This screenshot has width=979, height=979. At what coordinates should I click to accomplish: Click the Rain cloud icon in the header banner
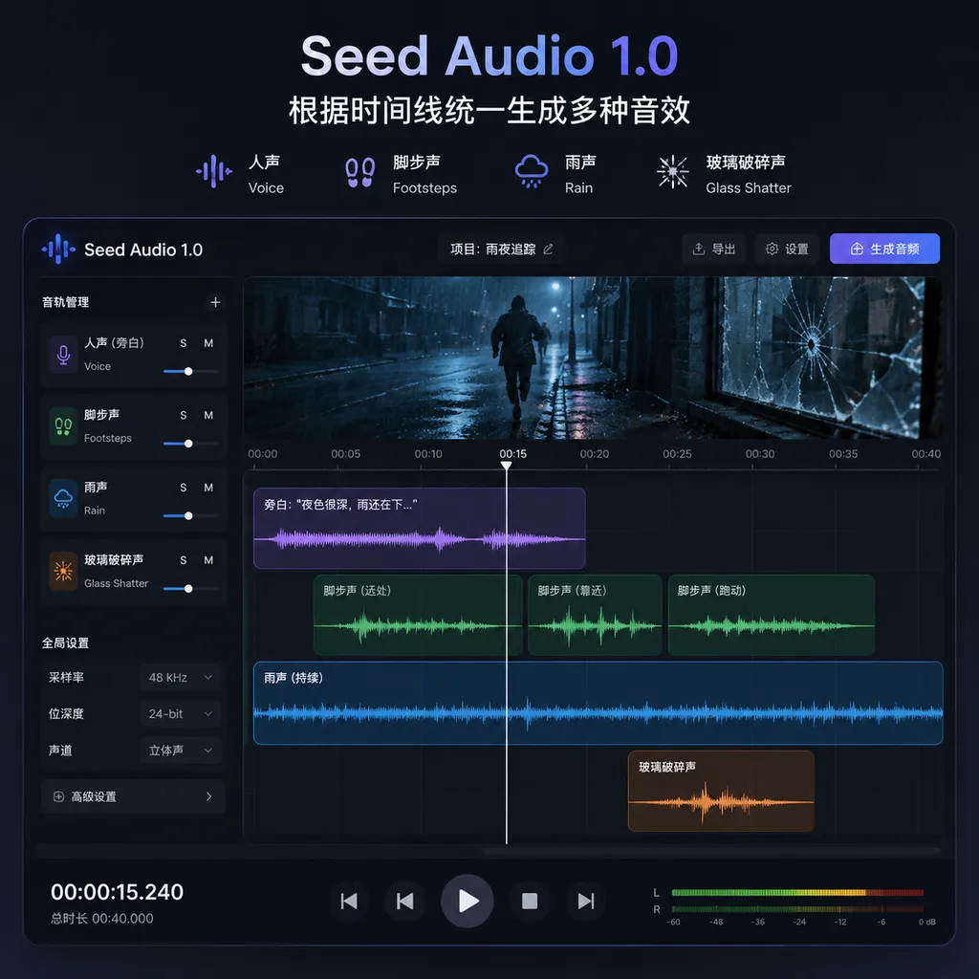(x=532, y=171)
